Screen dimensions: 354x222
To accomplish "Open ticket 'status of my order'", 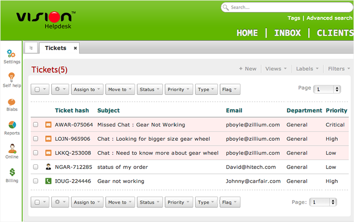I will [x=122, y=167].
